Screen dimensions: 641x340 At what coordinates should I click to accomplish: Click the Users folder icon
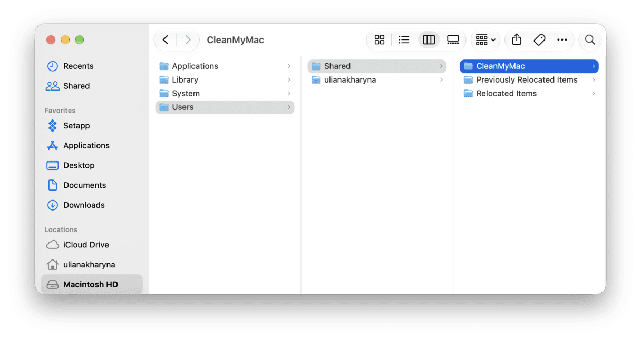click(x=164, y=107)
